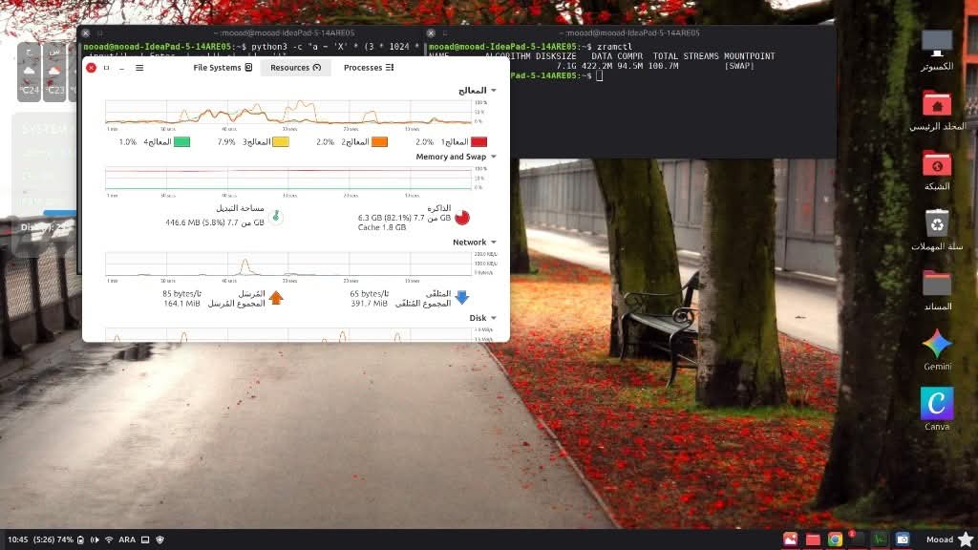Open the المجلد الرئيسي home folder icon
This screenshot has width=978, height=550.
pos(937,112)
